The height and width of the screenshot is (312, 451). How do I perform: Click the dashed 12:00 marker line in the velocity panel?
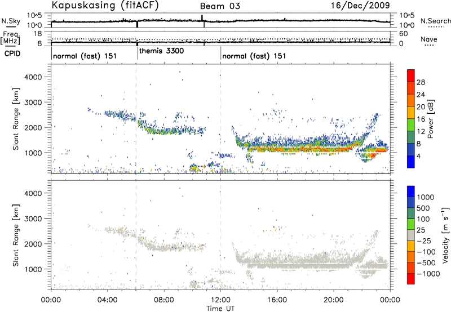(x=220, y=235)
